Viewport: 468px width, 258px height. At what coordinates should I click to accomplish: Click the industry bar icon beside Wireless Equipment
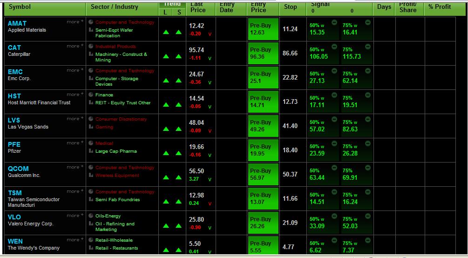point(91,175)
